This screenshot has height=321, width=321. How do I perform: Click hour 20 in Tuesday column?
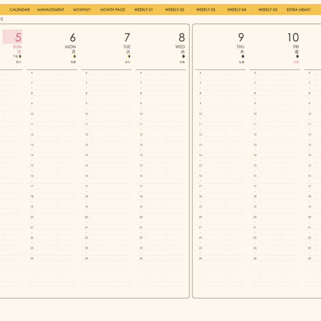[x=87, y=217]
